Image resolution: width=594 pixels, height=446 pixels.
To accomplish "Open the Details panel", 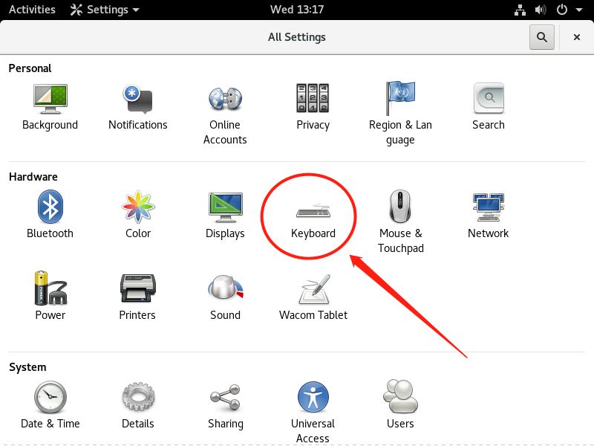I will coord(138,405).
